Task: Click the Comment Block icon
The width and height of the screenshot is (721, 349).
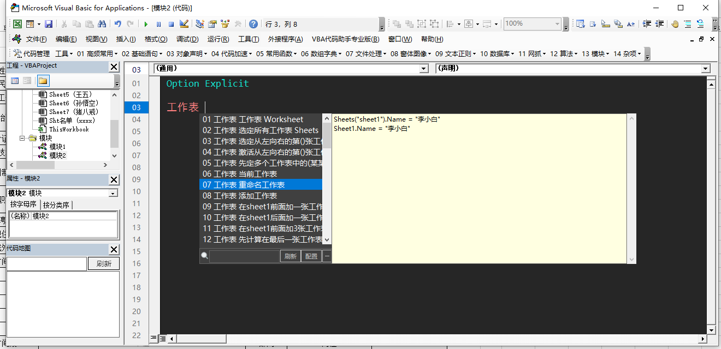Action: (x=688, y=24)
